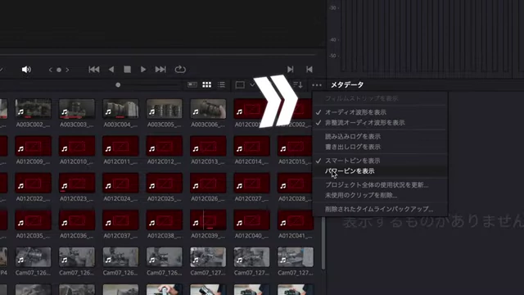Click clip name A012C014_
Image resolution: width=524 pixels, height=295 pixels.
point(251,161)
